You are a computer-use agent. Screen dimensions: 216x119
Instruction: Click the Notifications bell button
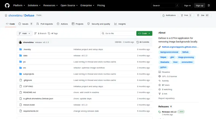169,15
